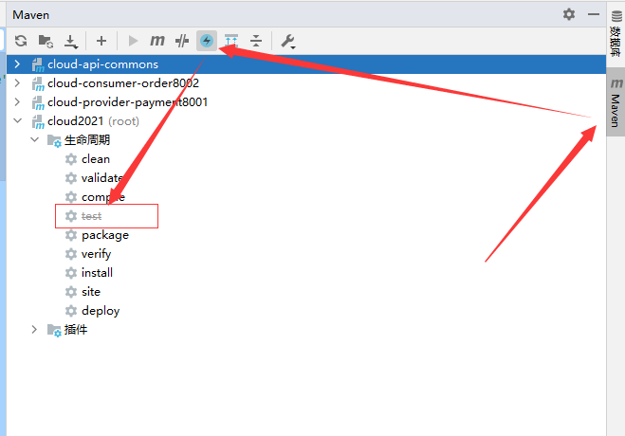Open the Maven side tab

tap(615, 104)
